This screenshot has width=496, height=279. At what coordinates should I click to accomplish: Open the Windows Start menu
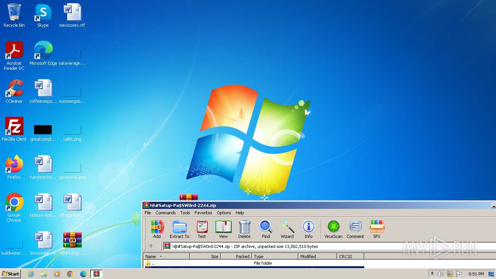click(10, 274)
